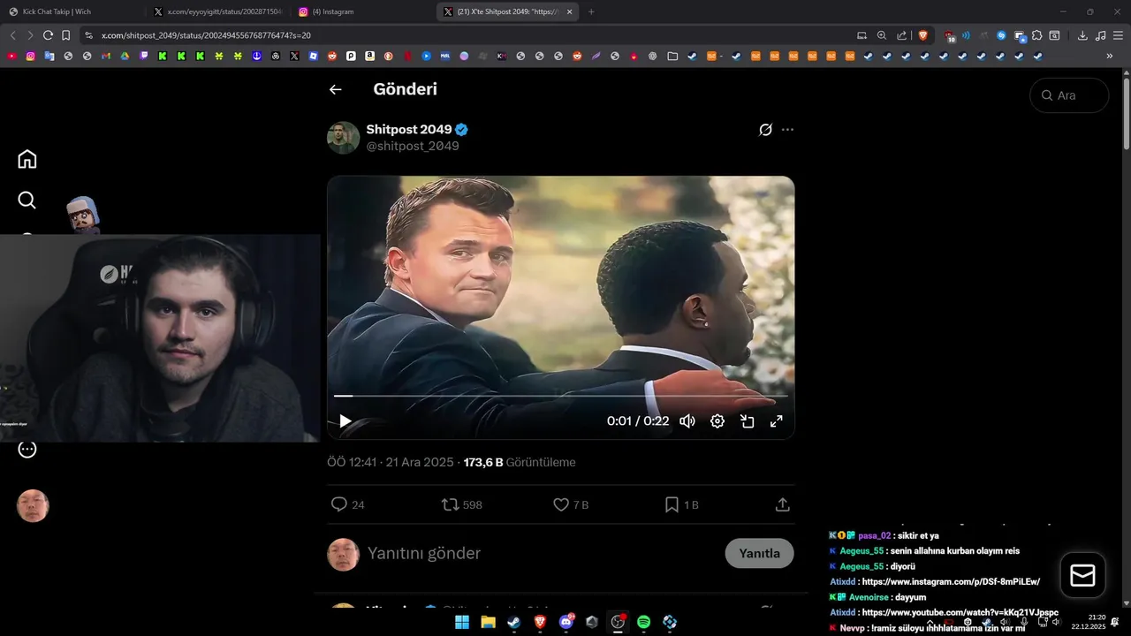Viewport: 1131px width, 636px height.
Task: Open the YouTube link posted by Atixdd
Action: [960, 612]
